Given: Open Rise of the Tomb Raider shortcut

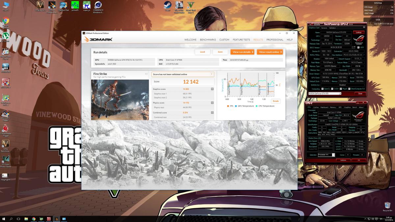Looking at the screenshot, I should coord(179,7).
